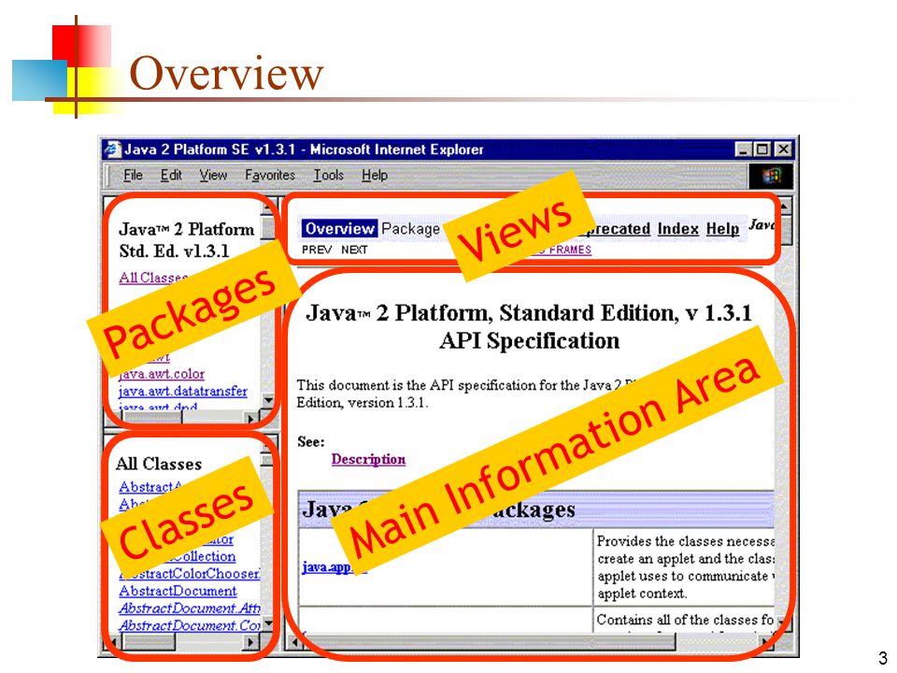
Task: Click right arrow of classes frame horizontal scrollbar
Action: pyautogui.click(x=250, y=643)
